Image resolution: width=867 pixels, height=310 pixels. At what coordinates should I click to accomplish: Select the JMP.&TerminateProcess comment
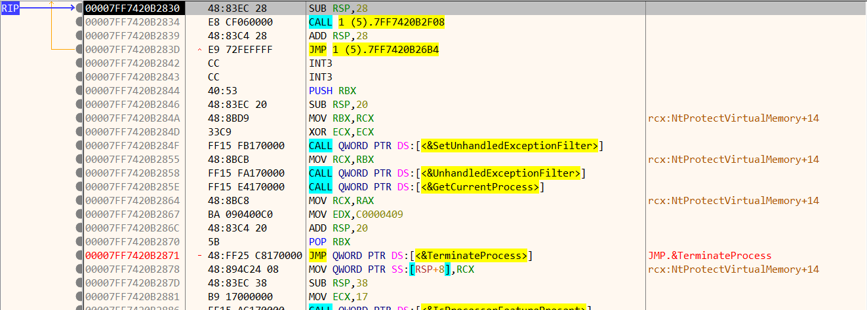(710, 256)
